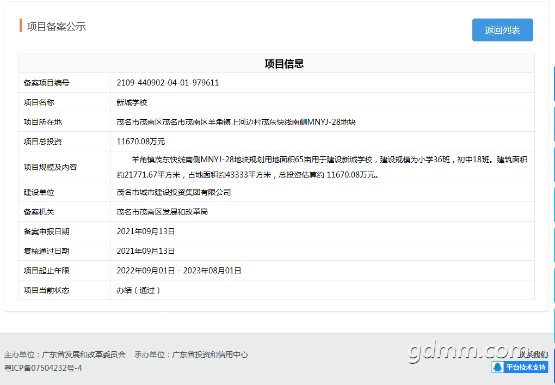Viewport: 555px width, 385px height.
Task: Click date range 2022年09月01日 - 2023年08月01日
Action: 179,271
